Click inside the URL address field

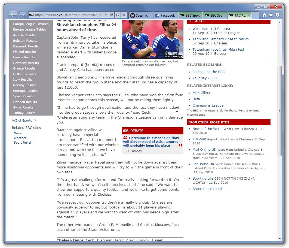point(66,15)
